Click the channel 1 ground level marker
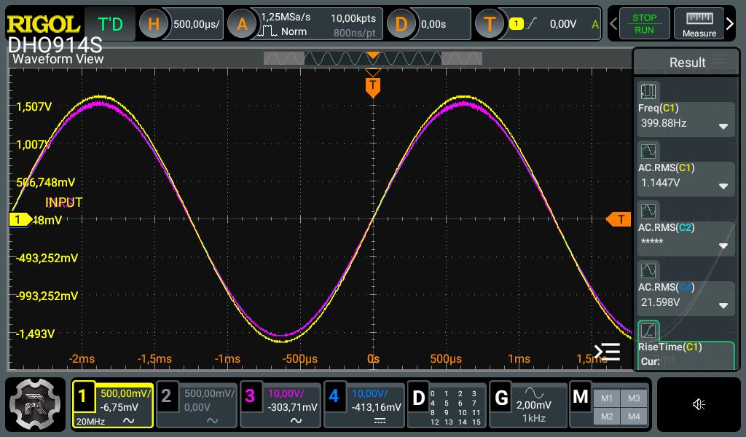The width and height of the screenshot is (746, 437). pyautogui.click(x=20, y=220)
